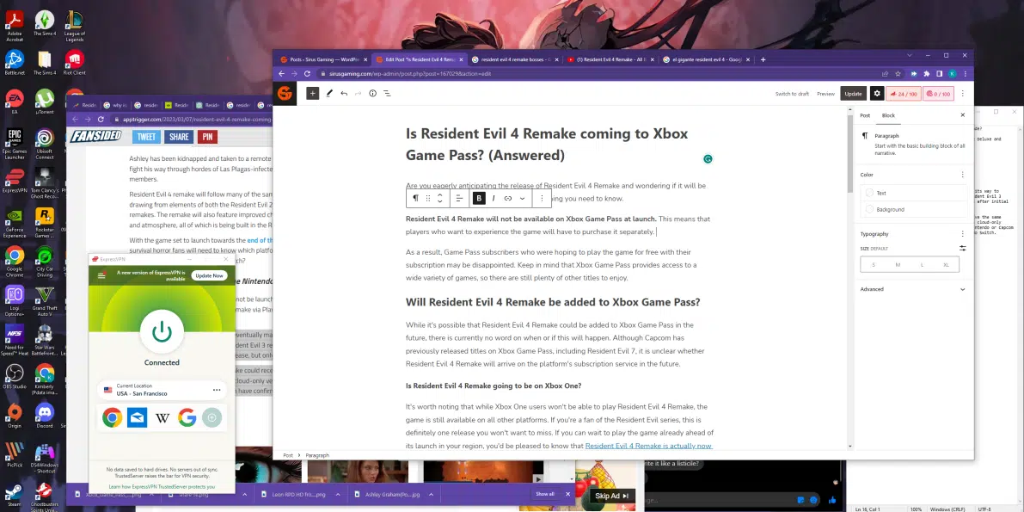The width and height of the screenshot is (1024, 512).
Task: Select the XL font size option
Action: pos(946,264)
